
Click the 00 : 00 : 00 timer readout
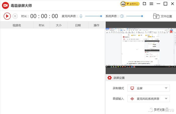click(44, 16)
